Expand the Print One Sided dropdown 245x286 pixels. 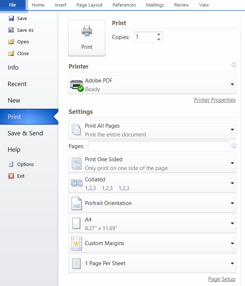click(x=232, y=163)
